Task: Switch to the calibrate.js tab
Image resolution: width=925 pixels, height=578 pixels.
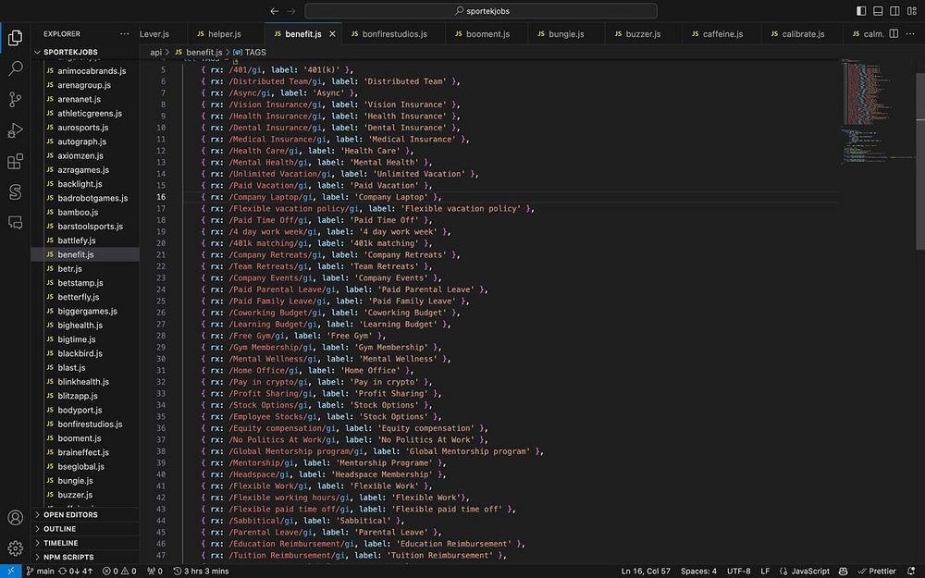Action: 803,34
